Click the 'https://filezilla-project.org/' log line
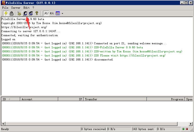This screenshot has height=132, width=194. click(24, 27)
